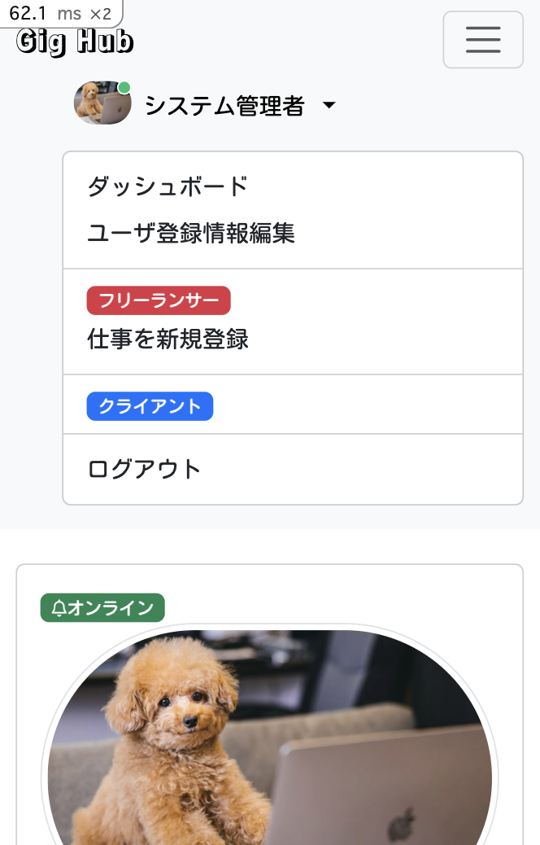
Task: Click the empty クライアント menu section
Action: (x=358, y=405)
